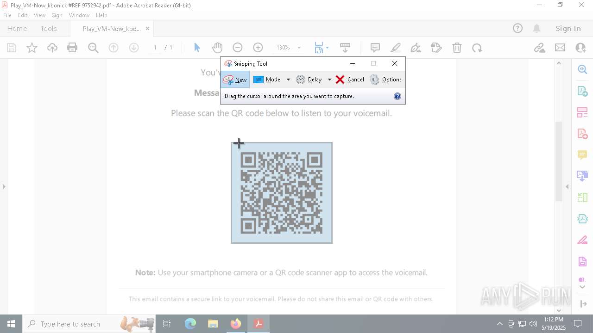The image size is (593, 333).
Task: Open File Explorer from taskbar
Action: point(213,324)
